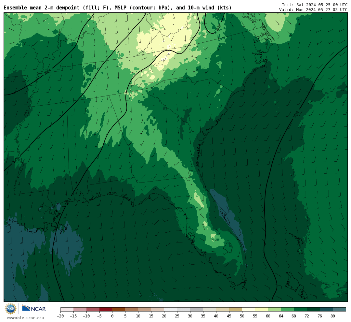This screenshot has height=322, width=351.
Task: Open the ensemble.ucar.edu link text
Action: (x=25, y=318)
